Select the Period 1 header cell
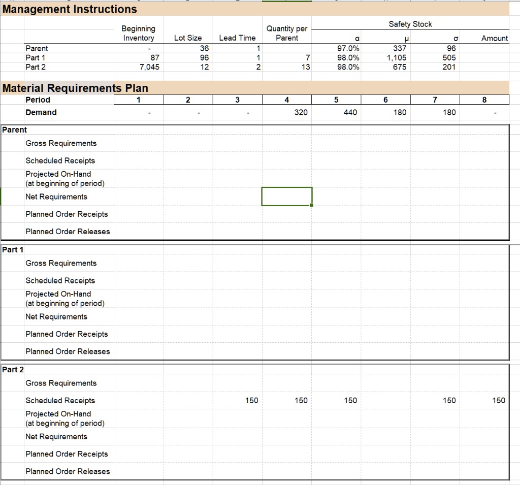Viewport: 520px width, 485px height. tap(138, 100)
